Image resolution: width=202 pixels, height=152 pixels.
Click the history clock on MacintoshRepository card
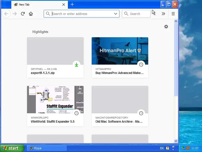[141, 113]
